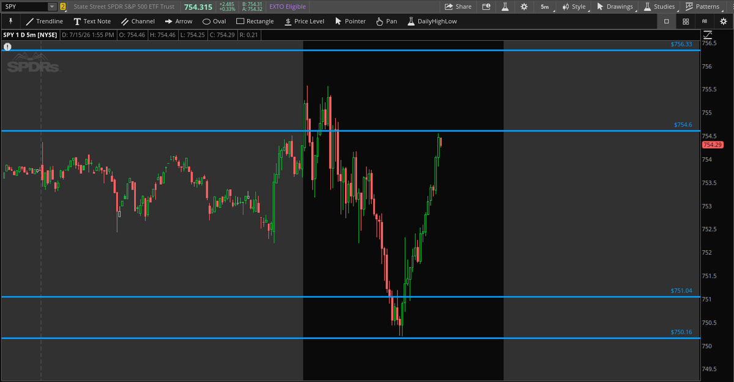This screenshot has width=734, height=382.
Task: Click the Share button
Action: (x=458, y=7)
